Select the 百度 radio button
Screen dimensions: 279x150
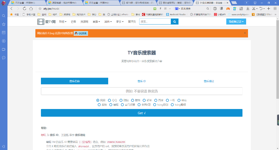point(156,100)
